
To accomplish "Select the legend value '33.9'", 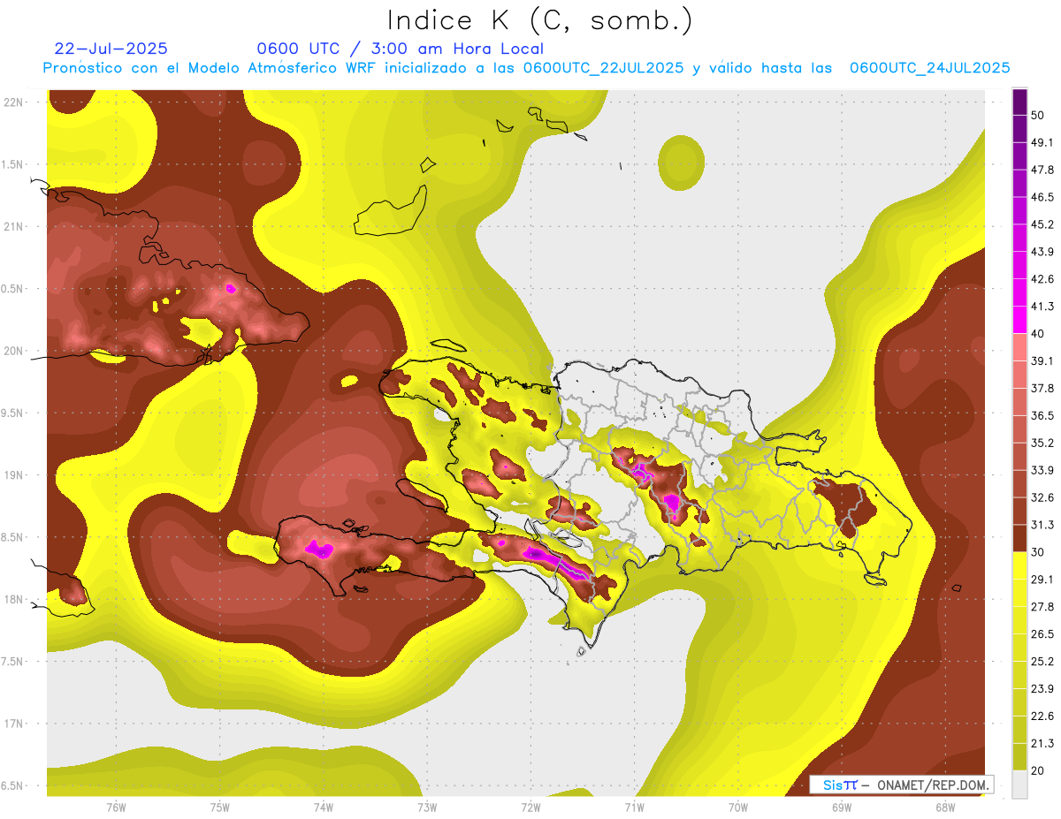I will click(x=1042, y=470).
